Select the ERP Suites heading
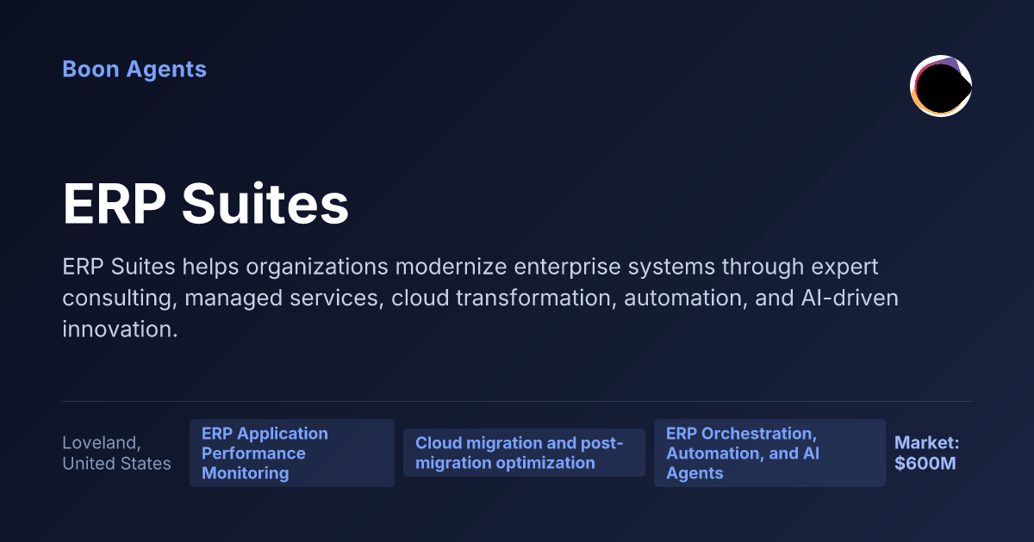The width and height of the screenshot is (1034, 542). point(206,206)
